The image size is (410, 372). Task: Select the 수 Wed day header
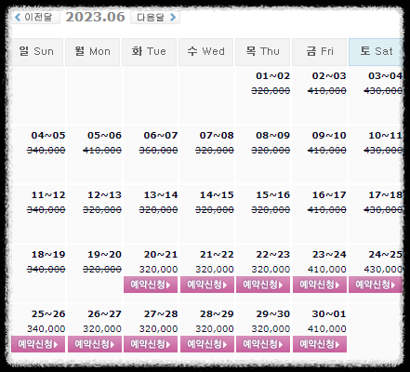point(205,52)
